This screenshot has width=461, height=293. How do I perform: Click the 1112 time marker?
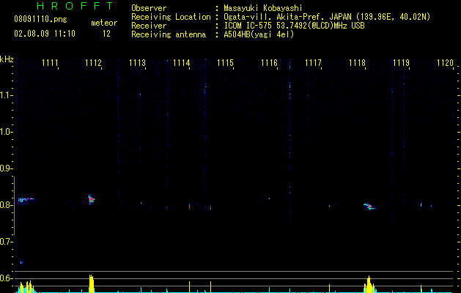(94, 63)
